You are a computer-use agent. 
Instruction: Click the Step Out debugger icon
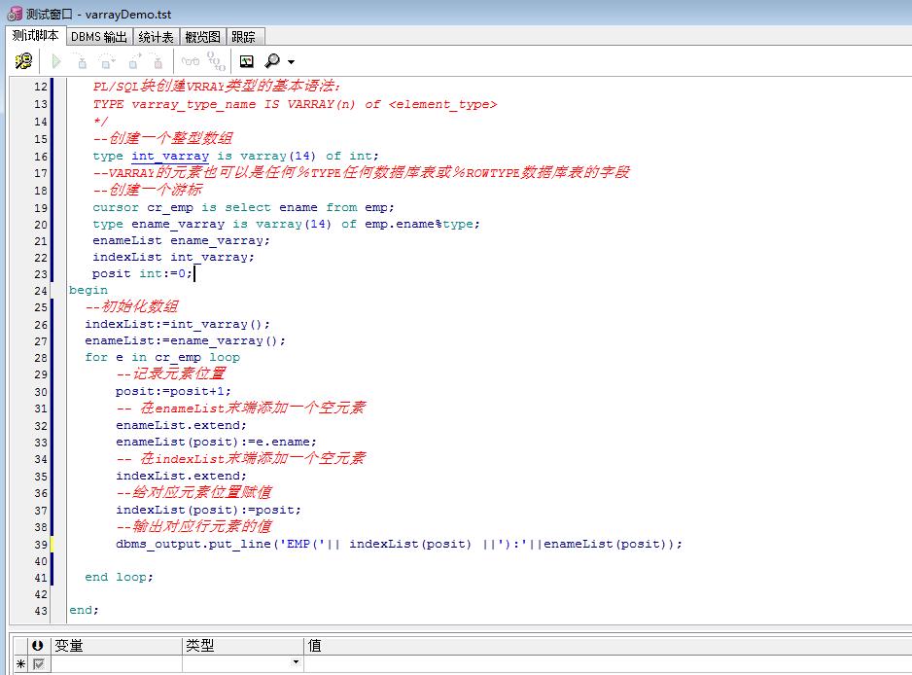pos(135,61)
